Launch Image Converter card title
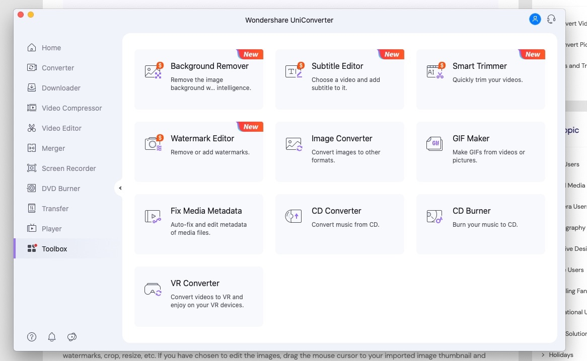This screenshot has height=361, width=587. pos(342,139)
